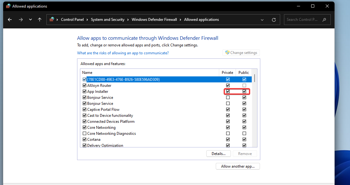The height and width of the screenshot is (185, 350).
Task: Click the firewall icon in the title bar
Action: (8, 6)
